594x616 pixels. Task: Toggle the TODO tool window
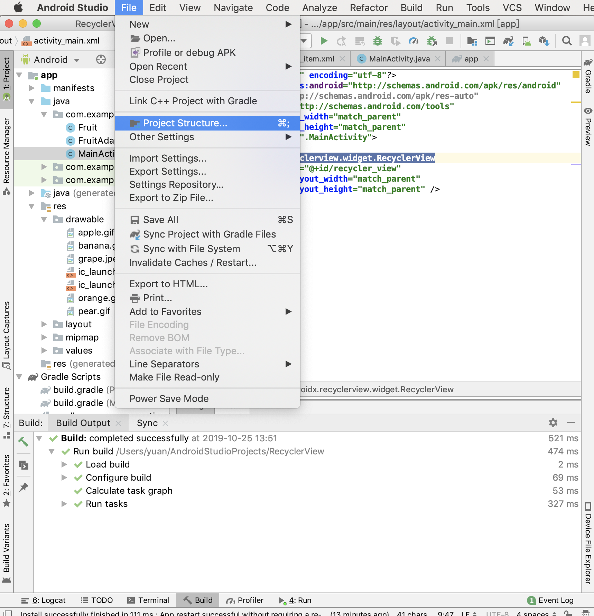[97, 600]
